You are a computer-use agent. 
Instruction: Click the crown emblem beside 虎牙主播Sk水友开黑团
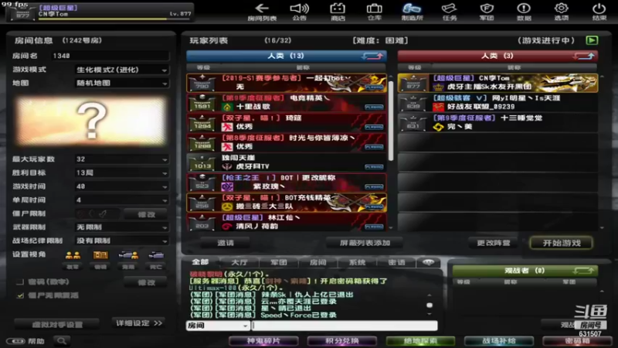pos(438,87)
